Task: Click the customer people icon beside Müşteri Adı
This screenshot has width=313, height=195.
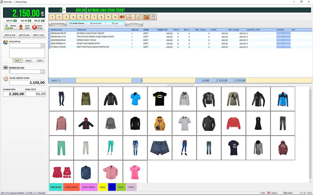Action: pos(5,42)
